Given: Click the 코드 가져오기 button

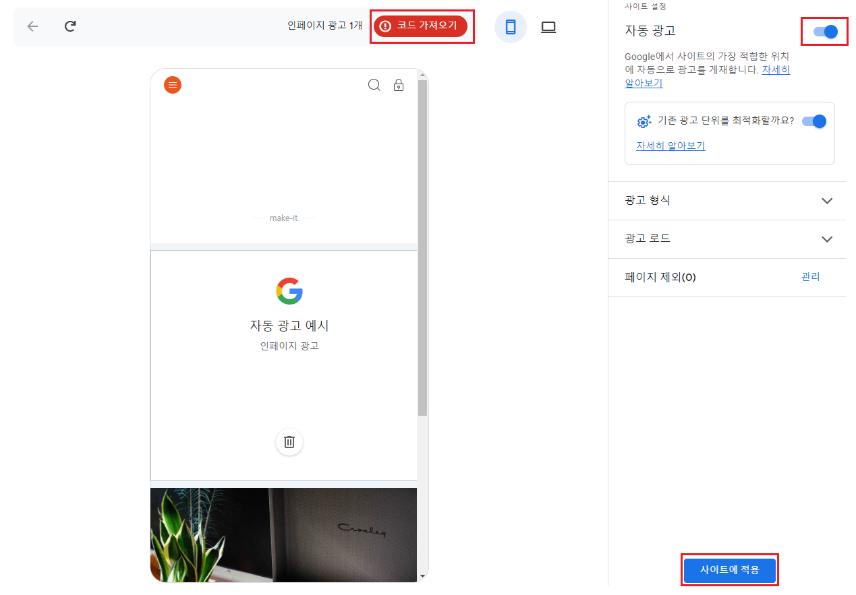Looking at the screenshot, I should tap(422, 26).
